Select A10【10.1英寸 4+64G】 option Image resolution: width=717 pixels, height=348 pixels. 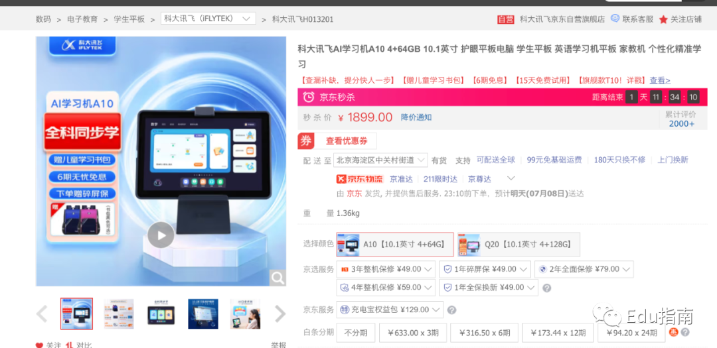click(x=395, y=245)
